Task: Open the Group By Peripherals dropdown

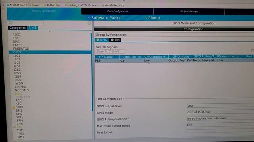Action: point(174,35)
